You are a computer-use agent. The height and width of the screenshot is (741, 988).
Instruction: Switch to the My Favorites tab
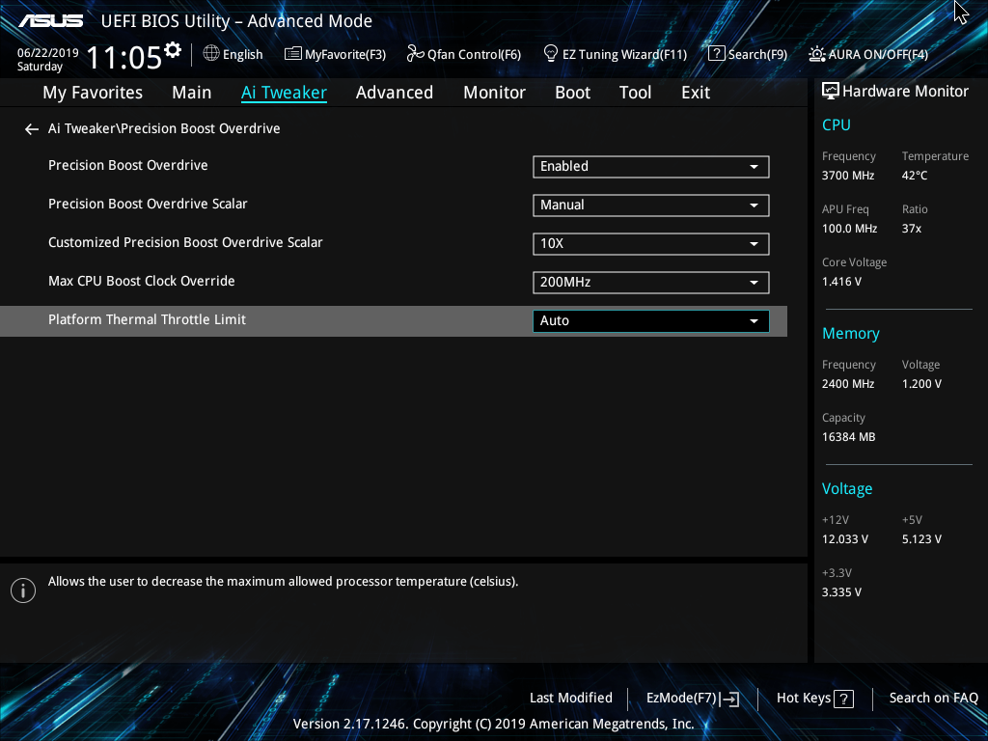[93, 93]
